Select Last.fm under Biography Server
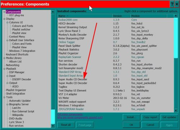Image resolution: width=180 pixels, height=130 pixels. tap(16, 108)
